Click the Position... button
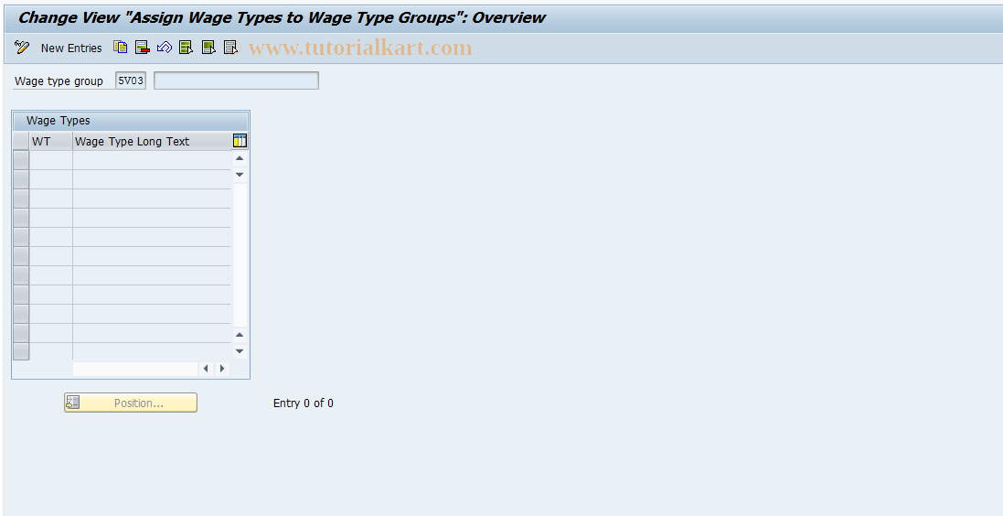1003x516 pixels. tap(131, 403)
